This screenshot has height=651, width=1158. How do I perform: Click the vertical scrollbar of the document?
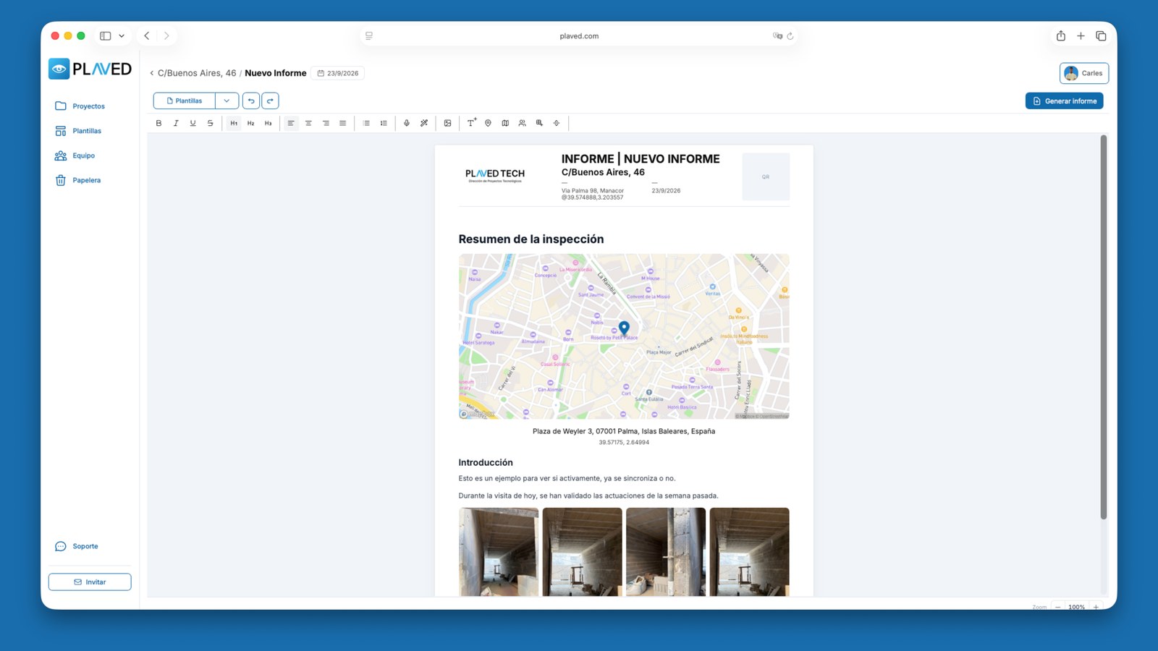tap(1103, 327)
